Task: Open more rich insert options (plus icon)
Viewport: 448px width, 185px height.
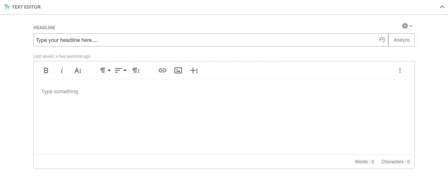Action: coord(194,70)
